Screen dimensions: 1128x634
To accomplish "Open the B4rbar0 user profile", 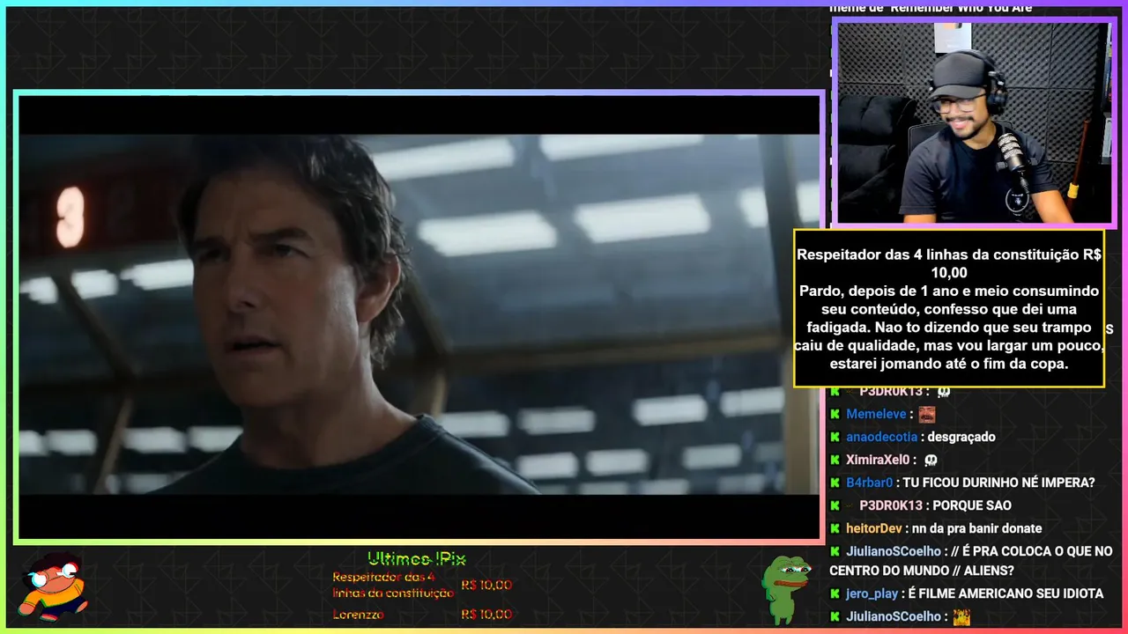I will pyautogui.click(x=870, y=483).
